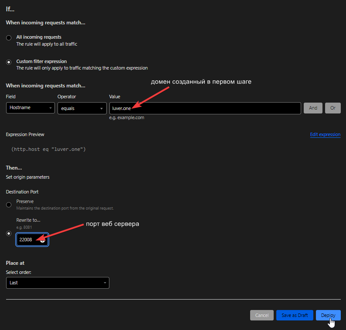The height and width of the screenshot is (330, 346).
Task: Open the Edit expression link
Action: (x=325, y=135)
